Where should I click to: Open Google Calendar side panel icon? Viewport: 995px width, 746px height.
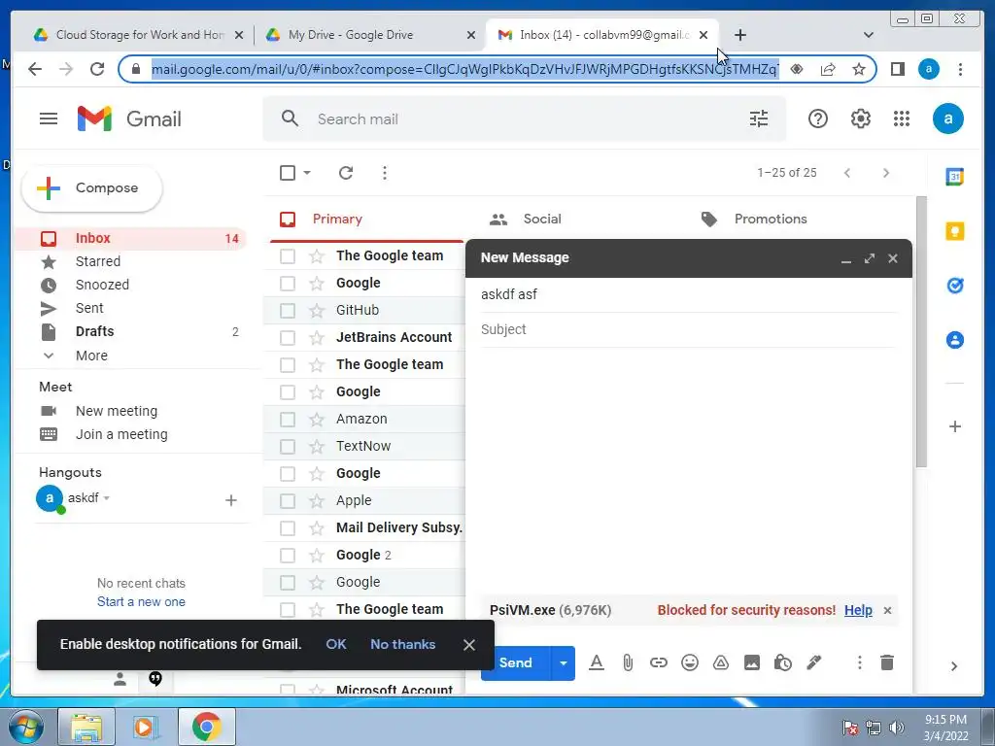coord(954,177)
